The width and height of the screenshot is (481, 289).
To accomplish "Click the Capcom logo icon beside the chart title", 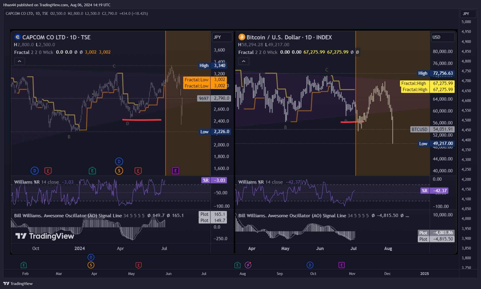I will (17, 37).
